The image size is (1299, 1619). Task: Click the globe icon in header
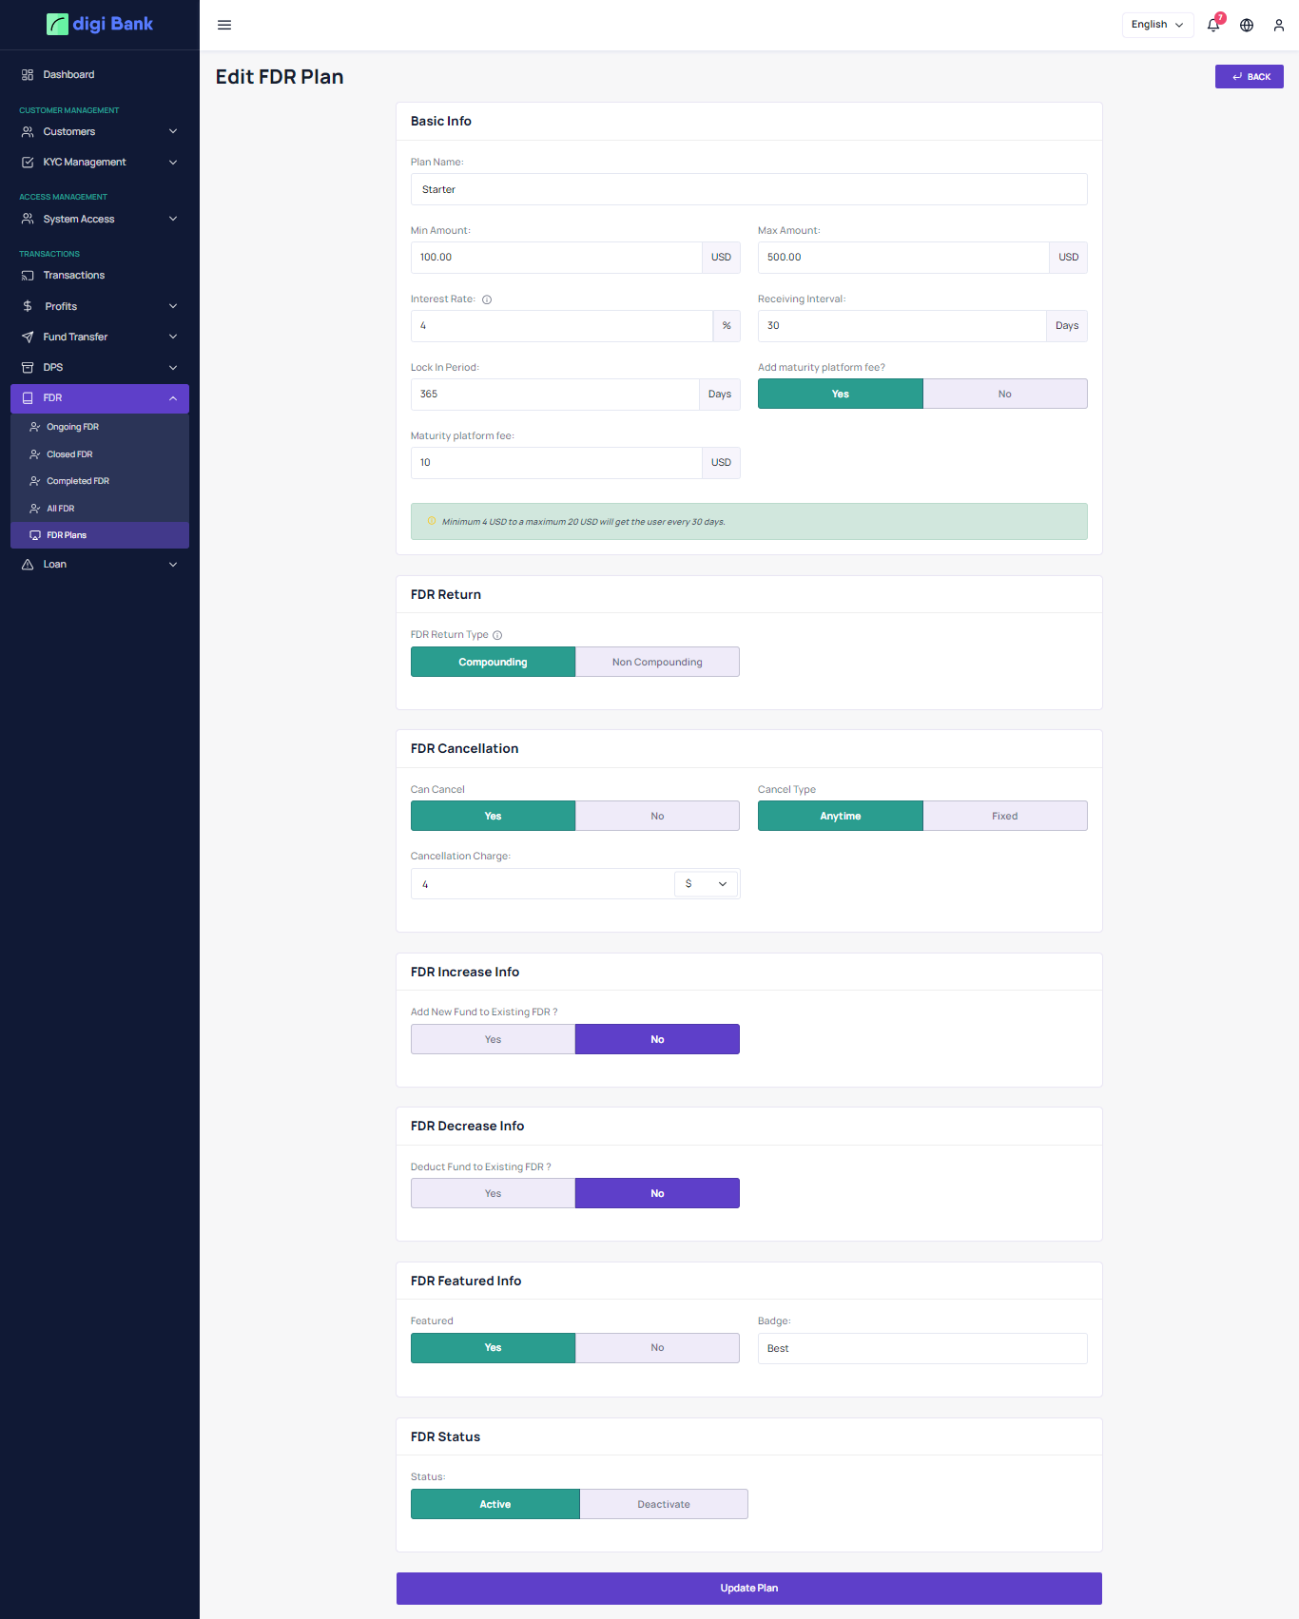(1247, 25)
